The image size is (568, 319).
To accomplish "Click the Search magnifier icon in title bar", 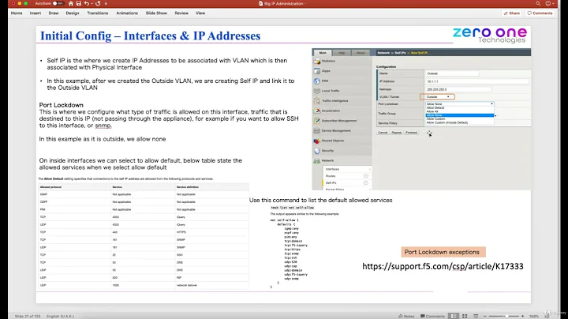I will (538, 3).
